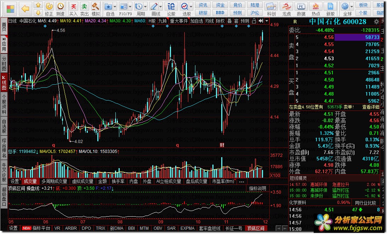Open the chart header dropdown triangle

click(x=267, y=21)
